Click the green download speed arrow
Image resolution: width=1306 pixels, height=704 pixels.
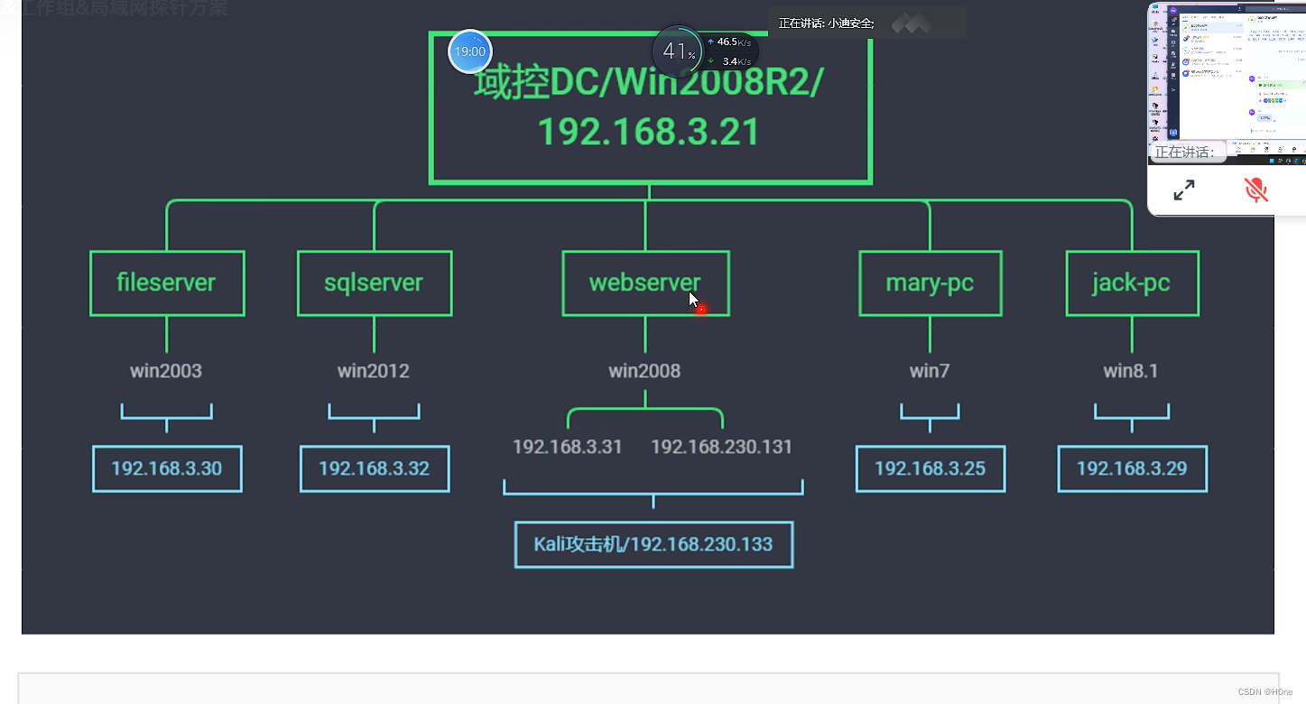click(712, 60)
